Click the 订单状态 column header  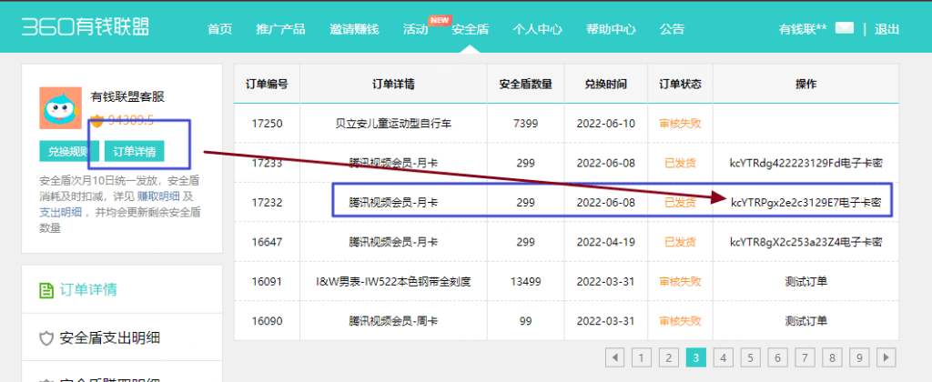[680, 85]
